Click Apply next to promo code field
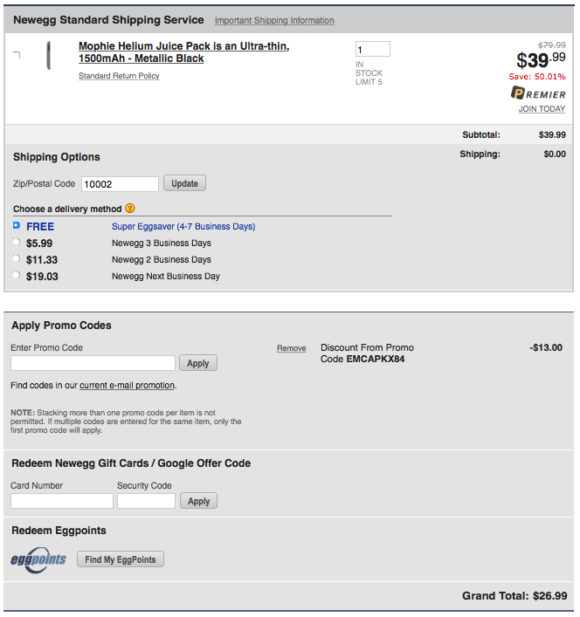This screenshot has width=580, height=617. pos(198,363)
